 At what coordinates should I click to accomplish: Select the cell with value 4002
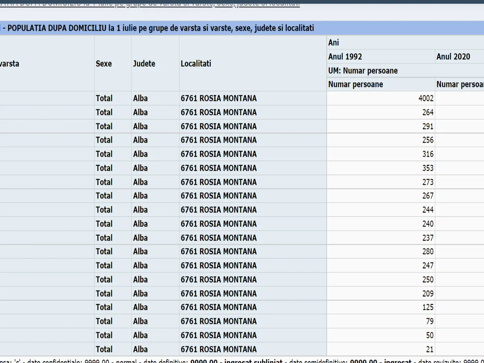click(x=426, y=98)
